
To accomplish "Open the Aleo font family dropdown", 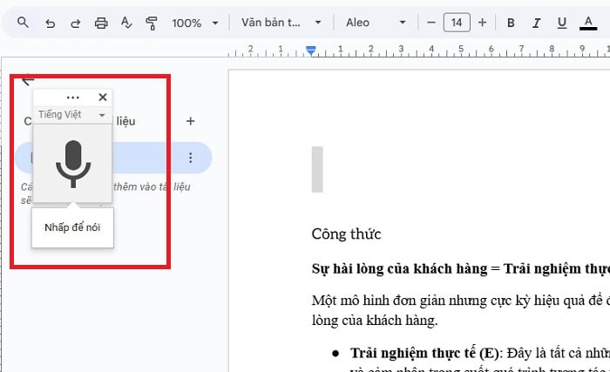I will coord(376,23).
